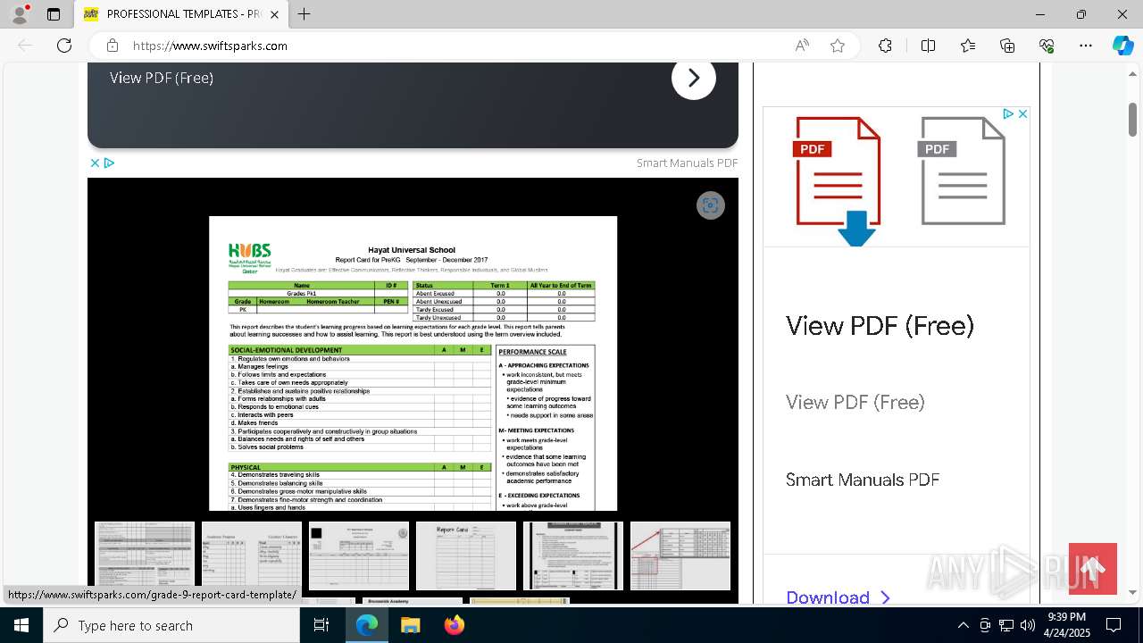Open a new browser tab
The width and height of the screenshot is (1143, 643).
(x=305, y=14)
